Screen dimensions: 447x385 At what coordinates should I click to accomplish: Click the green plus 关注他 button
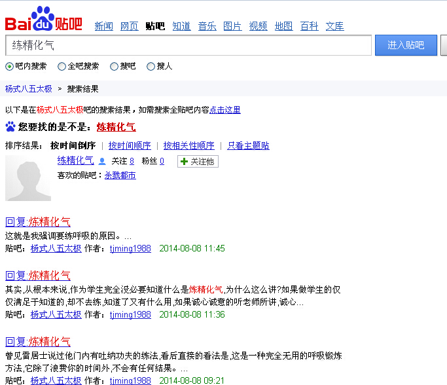tap(198, 162)
